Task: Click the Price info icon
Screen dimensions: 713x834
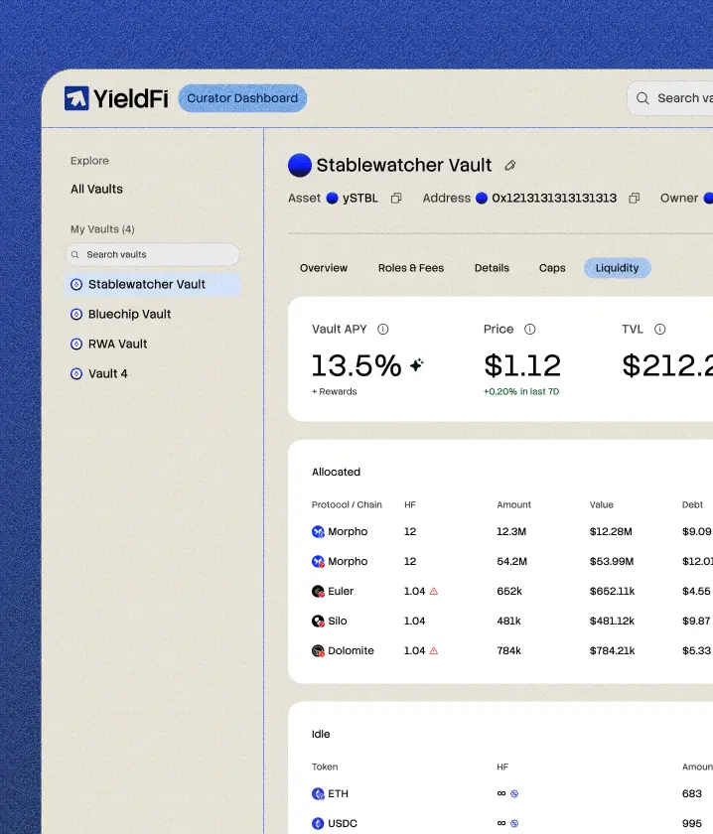Action: [x=529, y=330]
